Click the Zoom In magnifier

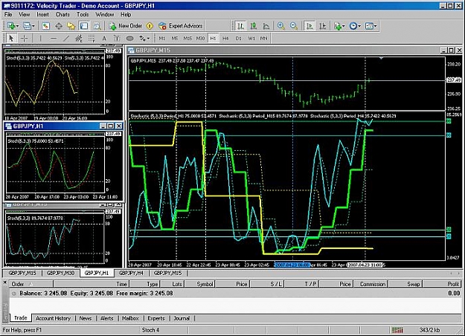pos(280,26)
